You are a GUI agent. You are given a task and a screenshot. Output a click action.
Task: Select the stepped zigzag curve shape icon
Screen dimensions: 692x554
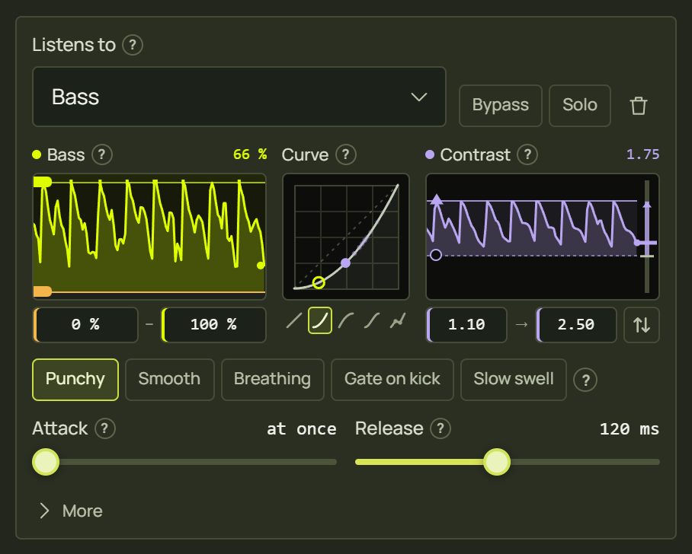point(398,321)
